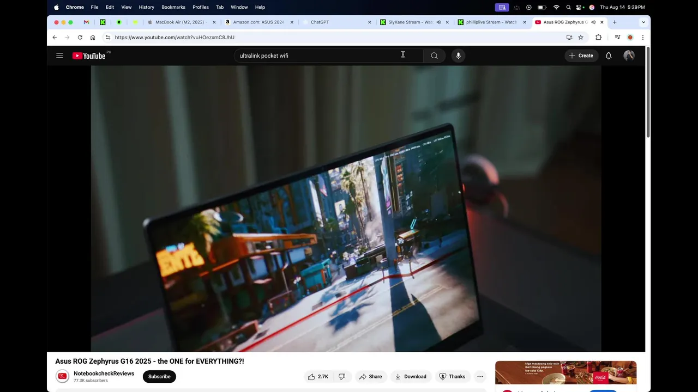The width and height of the screenshot is (698, 392).
Task: Click the Chrome address bar URL
Action: (174, 38)
